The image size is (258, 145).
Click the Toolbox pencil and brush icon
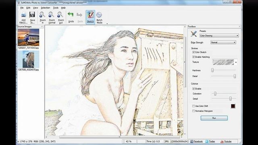[x=193, y=33]
